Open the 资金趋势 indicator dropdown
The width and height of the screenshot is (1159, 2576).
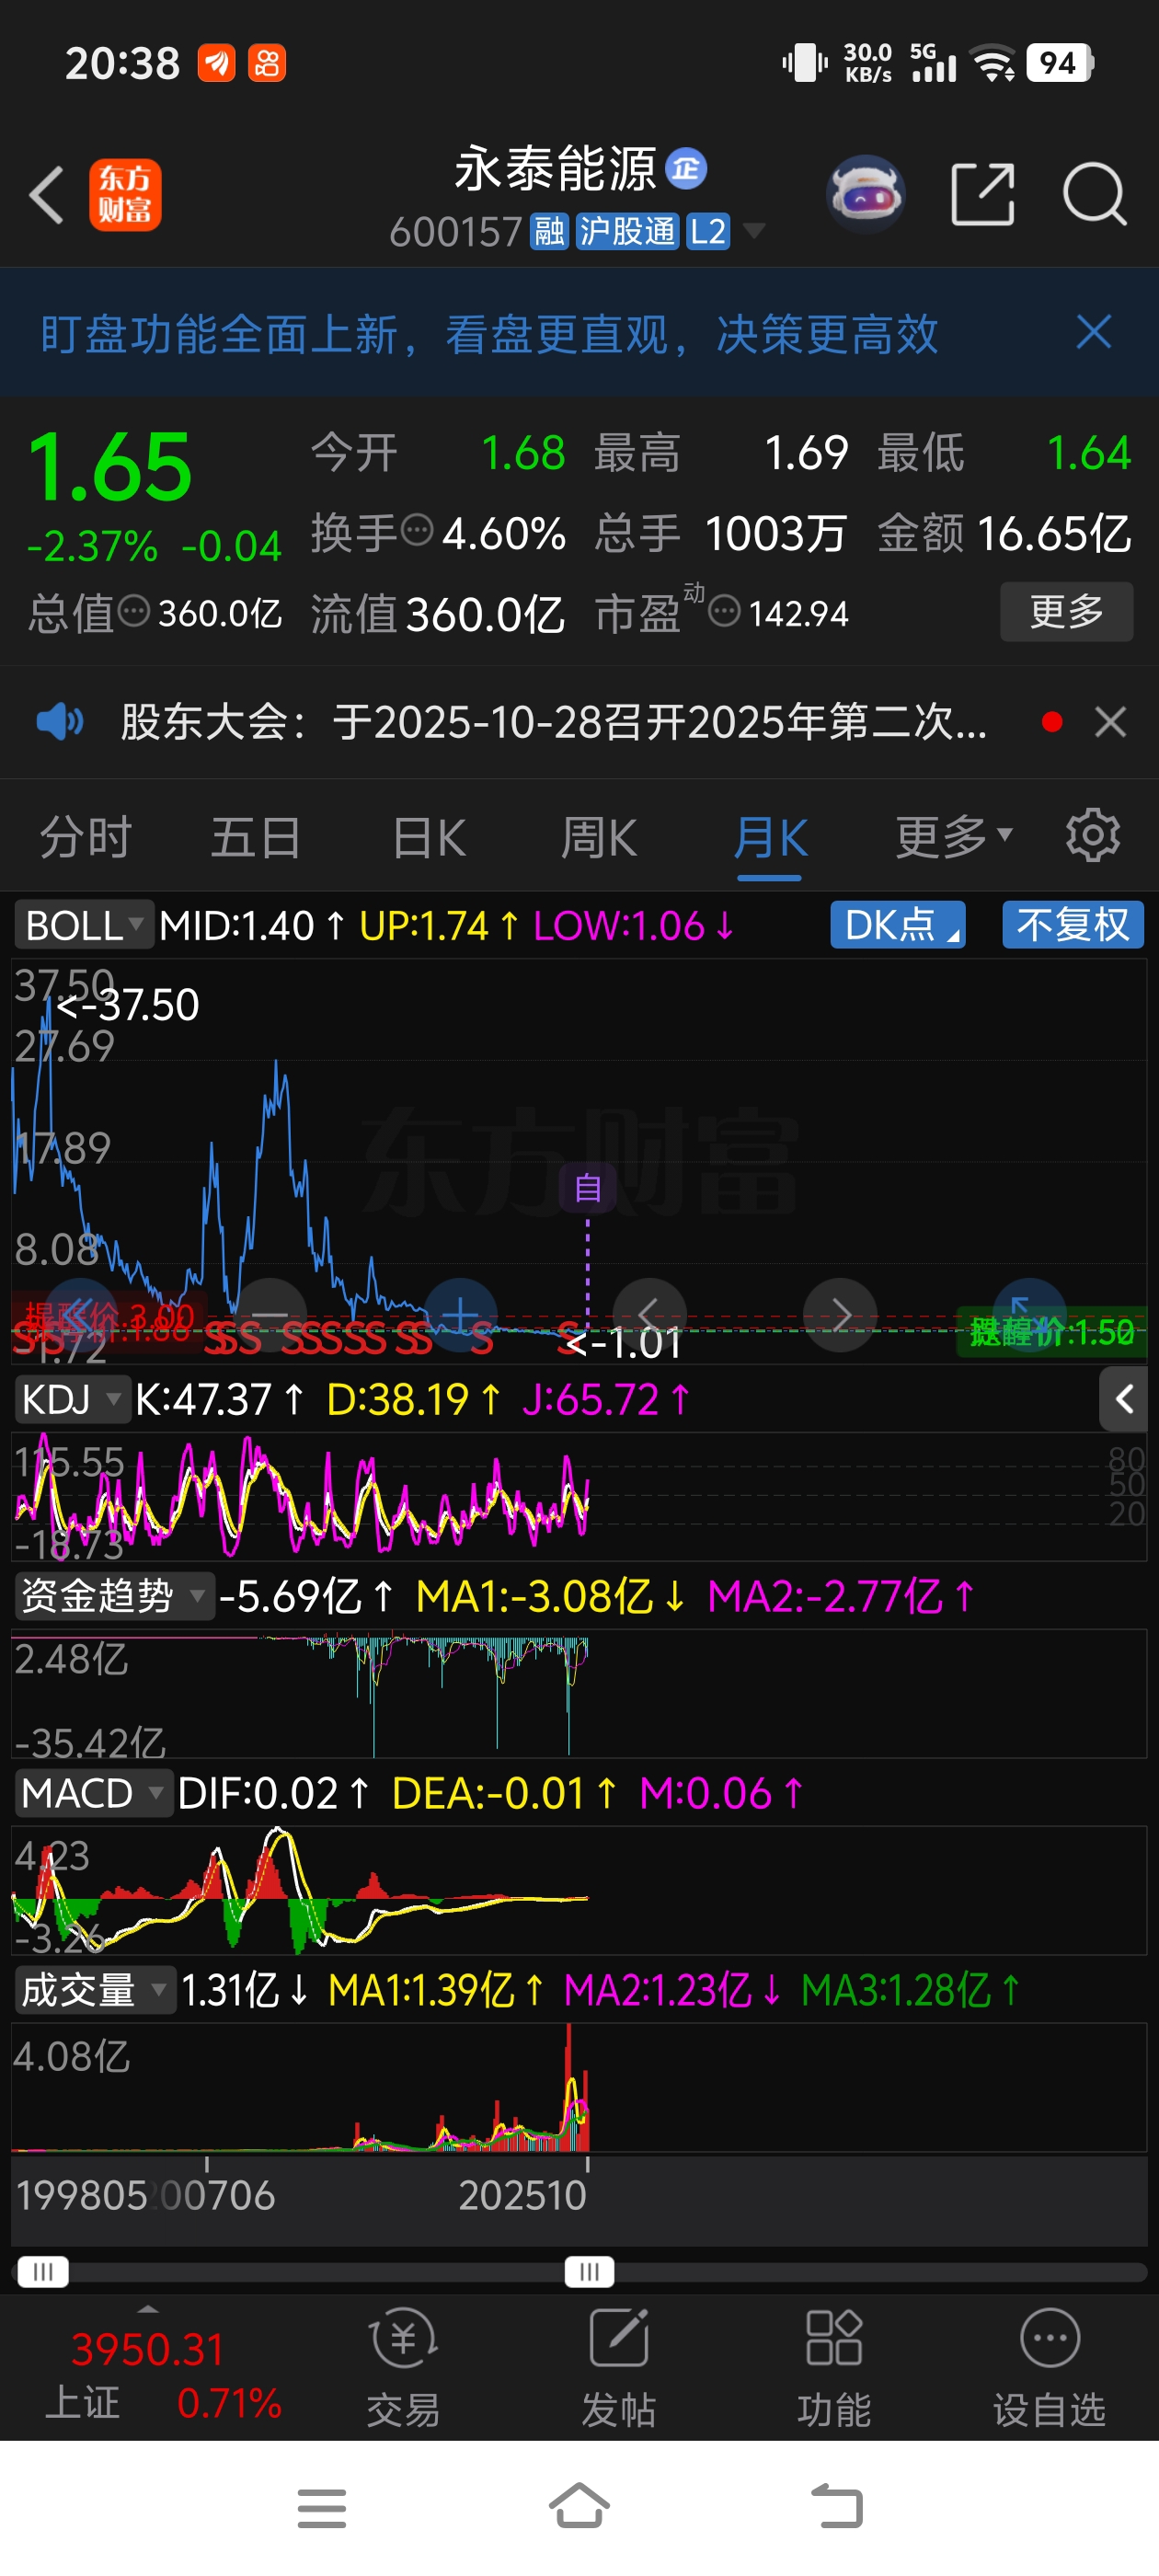[x=114, y=1596]
